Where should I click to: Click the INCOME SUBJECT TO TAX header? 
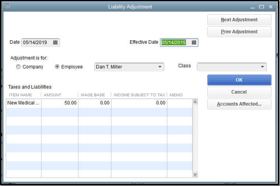(139, 95)
